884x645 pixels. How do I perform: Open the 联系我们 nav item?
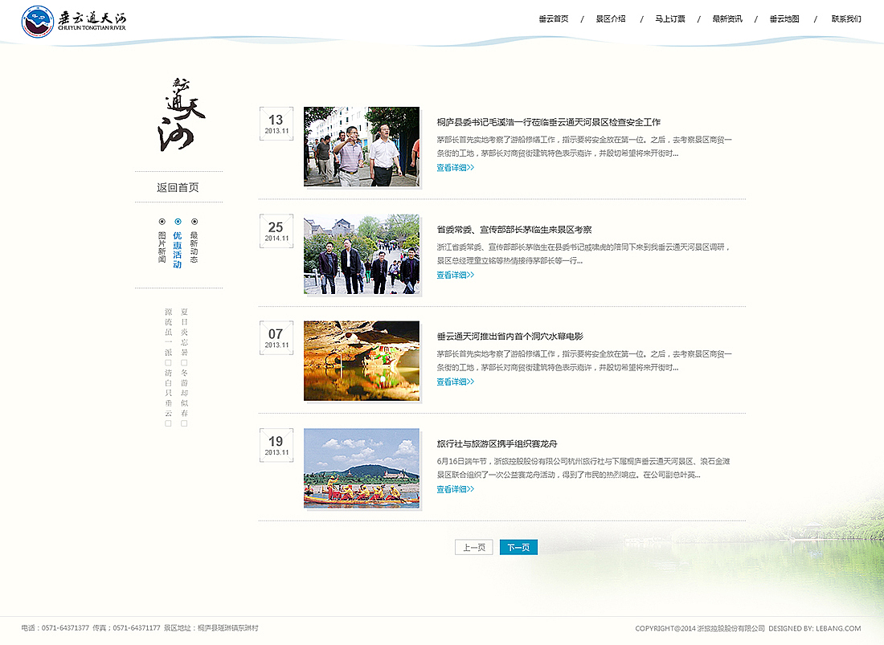pyautogui.click(x=846, y=19)
